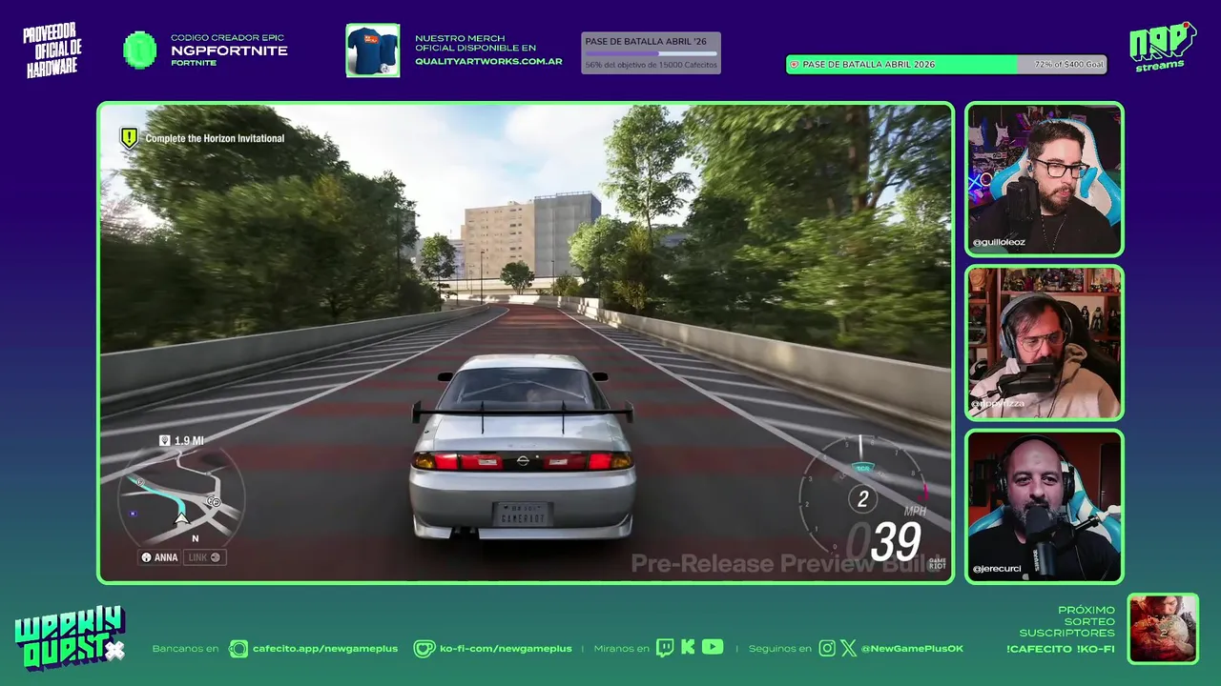Click the LINK button in the game HUD
Viewport: 1221px width, 686px height.
[205, 557]
